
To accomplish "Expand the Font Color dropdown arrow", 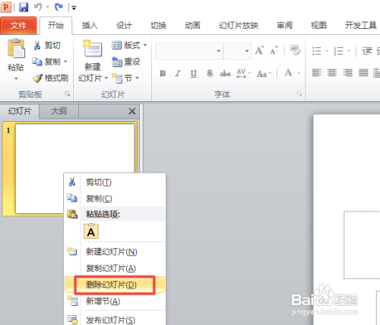I will 299,73.
